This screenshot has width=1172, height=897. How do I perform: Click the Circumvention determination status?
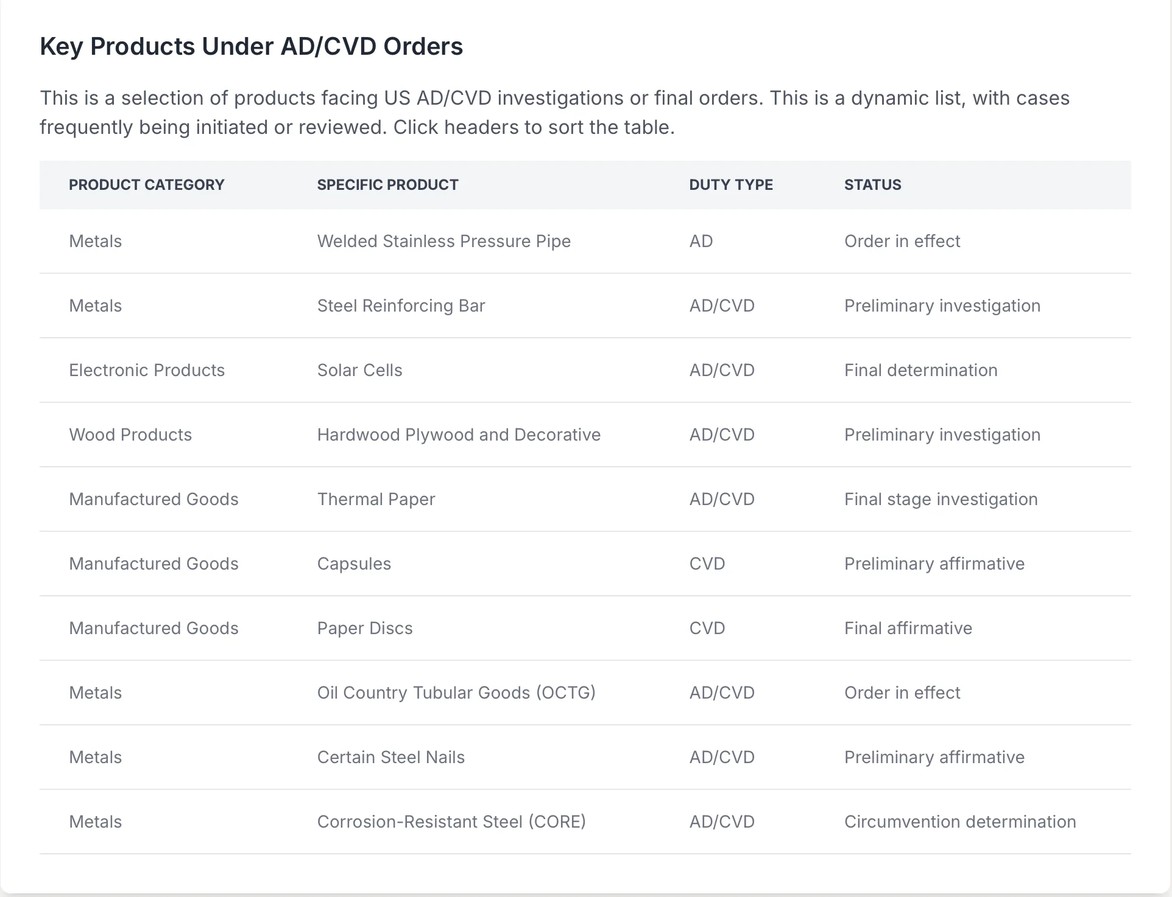click(960, 822)
